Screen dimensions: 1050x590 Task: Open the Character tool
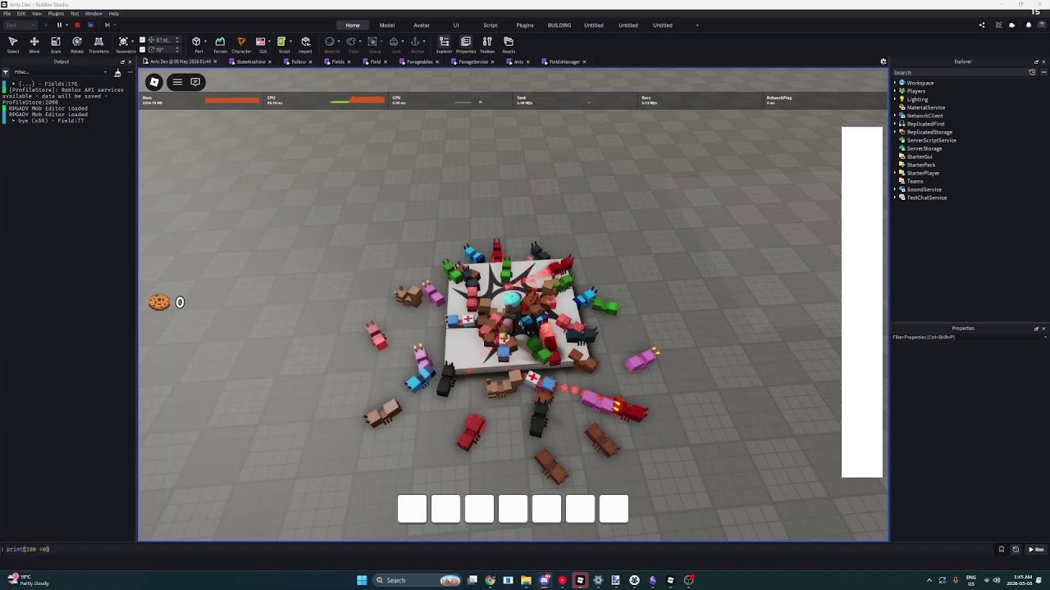[x=241, y=44]
